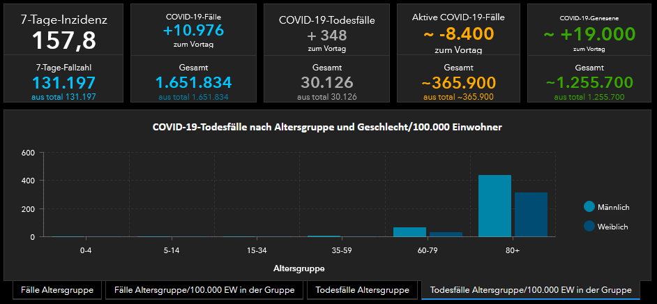Select the female bar for age 80+
The image size is (657, 304).
[531, 215]
